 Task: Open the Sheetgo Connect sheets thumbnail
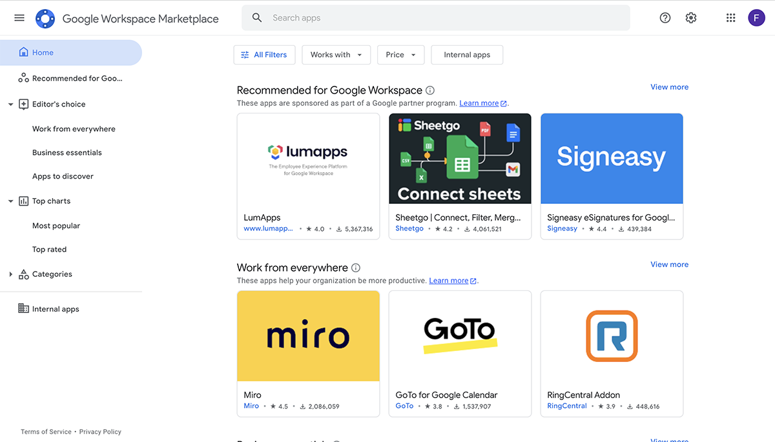(460, 159)
